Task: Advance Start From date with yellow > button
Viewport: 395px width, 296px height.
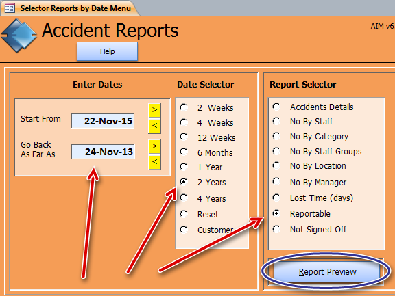Action: pos(154,110)
